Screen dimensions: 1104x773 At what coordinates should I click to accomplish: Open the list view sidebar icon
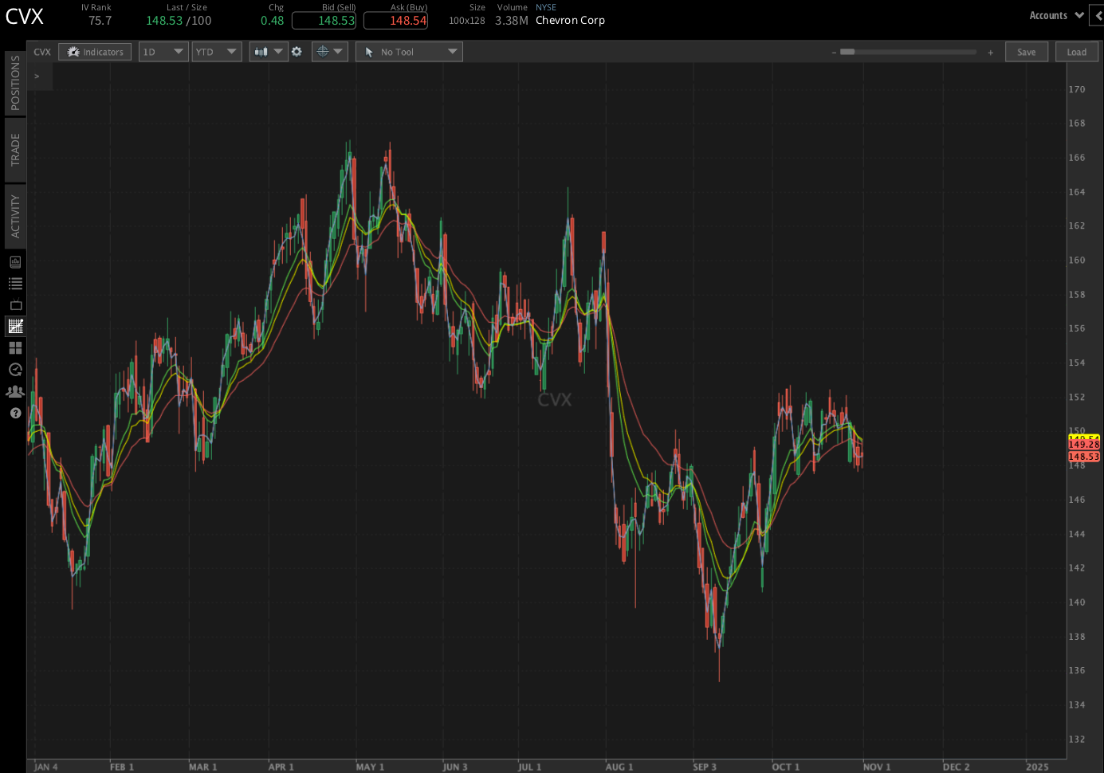click(15, 284)
